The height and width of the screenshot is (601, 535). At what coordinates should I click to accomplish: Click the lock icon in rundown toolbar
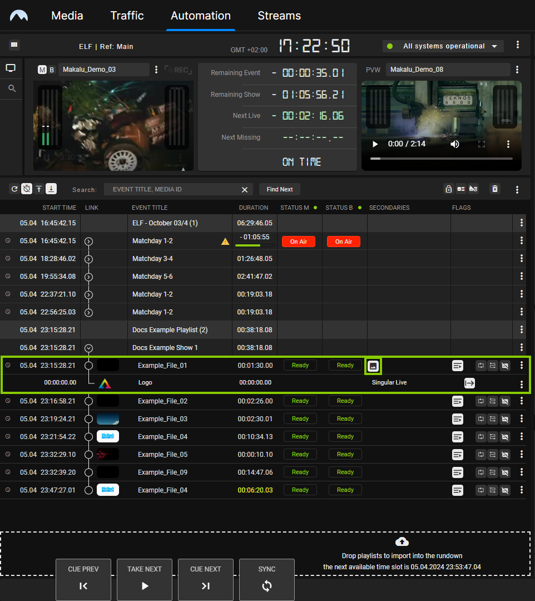click(448, 189)
